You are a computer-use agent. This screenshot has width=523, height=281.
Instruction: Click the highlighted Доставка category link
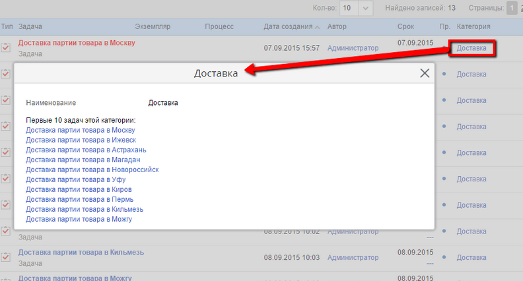pos(471,48)
